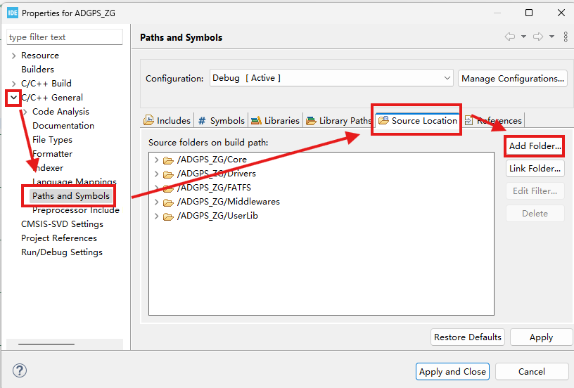
Task: Click the /ADGPS_ZG/UserLib folder icon
Action: [168, 216]
